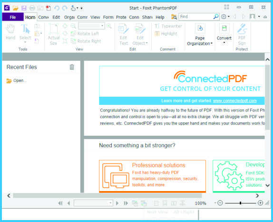Switch to the Form ribbon tab
Viewport: 273px width, 222px height.
click(x=108, y=17)
